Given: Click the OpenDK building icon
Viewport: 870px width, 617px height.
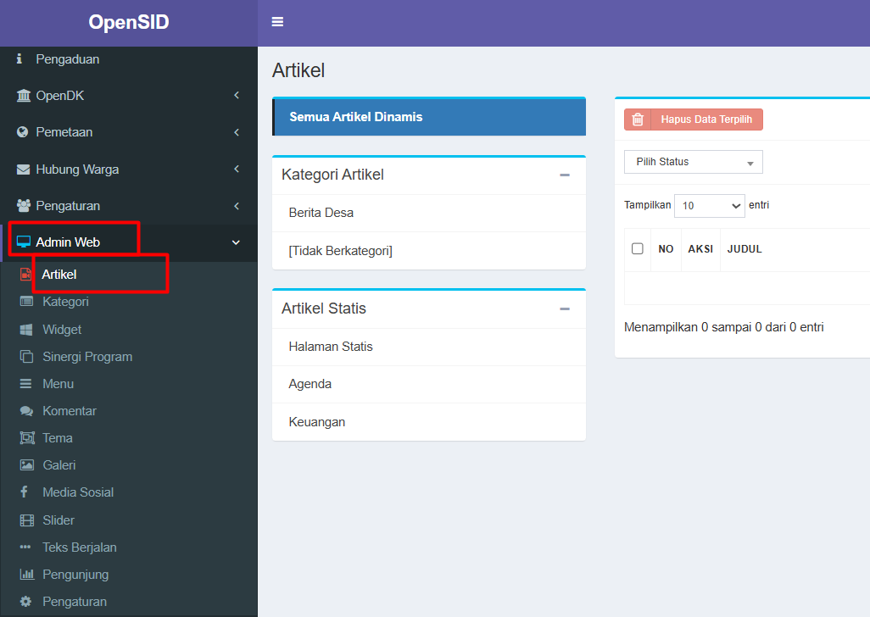Looking at the screenshot, I should [23, 96].
